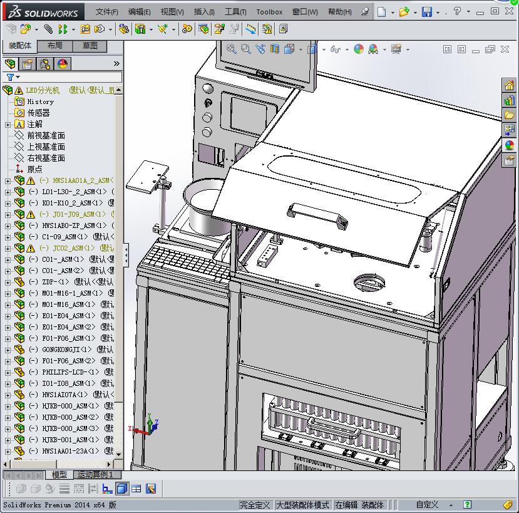Select the 运动算例1 motion study tab
The width and height of the screenshot is (519, 513).
coord(95,475)
